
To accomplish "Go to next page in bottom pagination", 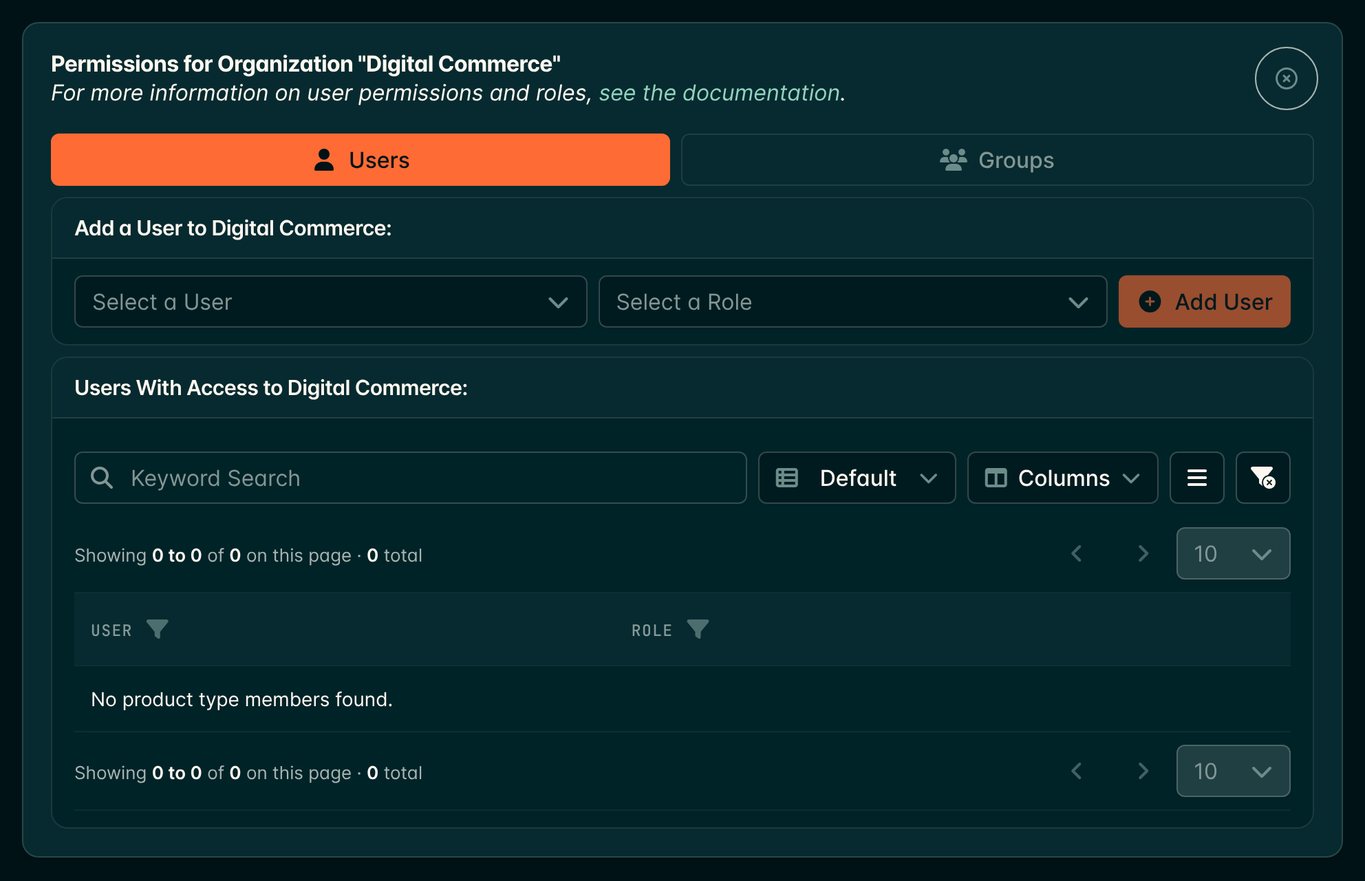I will [x=1143, y=771].
